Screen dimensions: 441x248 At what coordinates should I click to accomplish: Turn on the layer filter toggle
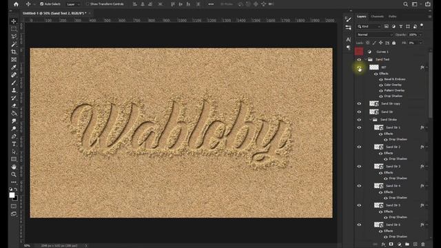(422, 25)
